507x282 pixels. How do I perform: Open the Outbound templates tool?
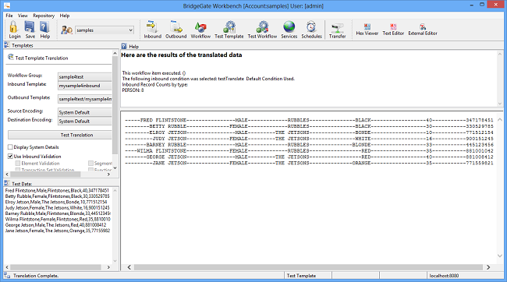pos(176,30)
